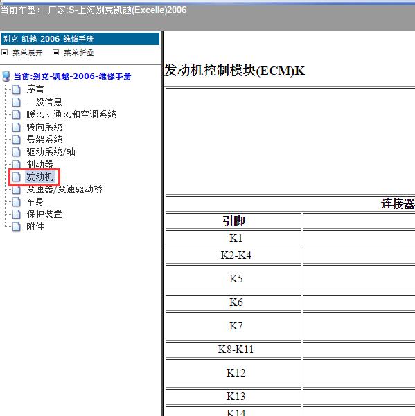Click the page icon beside 驱动系统/轴

[x=17, y=152]
